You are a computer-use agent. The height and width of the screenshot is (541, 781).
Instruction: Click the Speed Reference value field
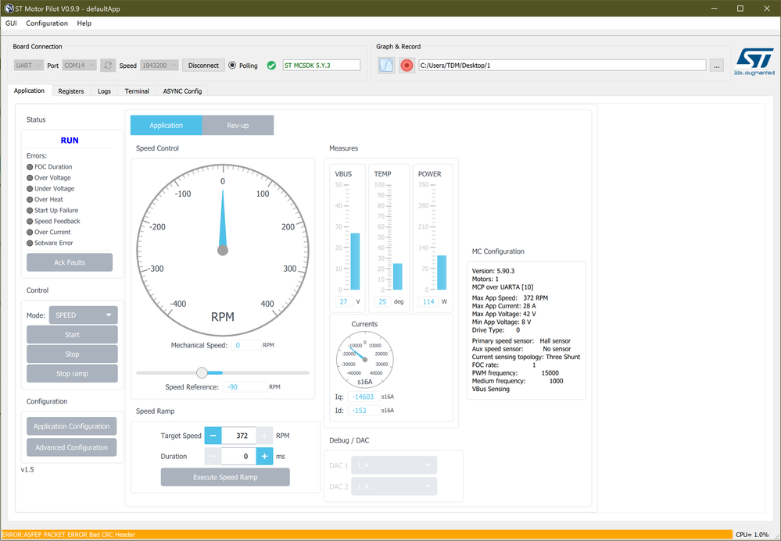tap(245, 387)
